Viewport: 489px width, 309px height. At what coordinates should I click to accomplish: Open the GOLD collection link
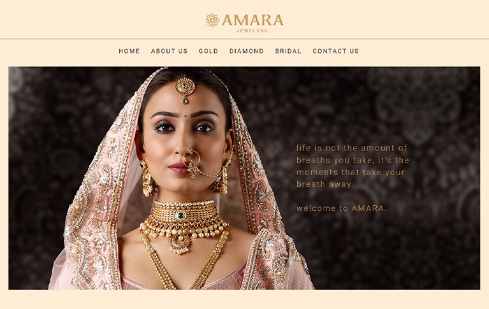[x=208, y=51]
